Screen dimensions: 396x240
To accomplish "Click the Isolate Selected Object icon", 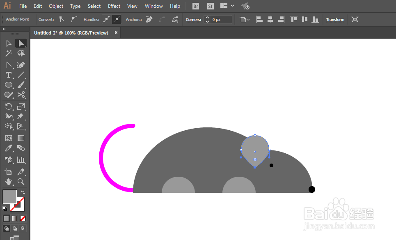I will [355, 19].
